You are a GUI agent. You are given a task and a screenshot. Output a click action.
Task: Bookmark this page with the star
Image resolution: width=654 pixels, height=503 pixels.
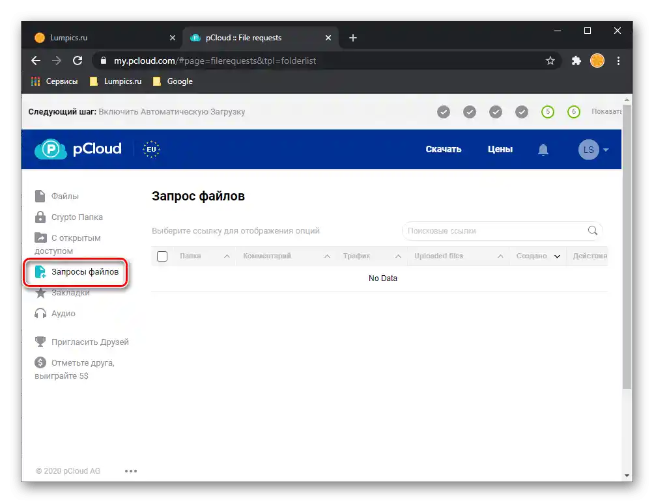pyautogui.click(x=550, y=61)
